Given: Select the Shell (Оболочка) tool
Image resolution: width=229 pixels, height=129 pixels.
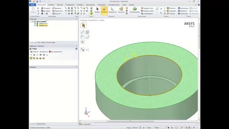Looking at the screenshot, I should pyautogui.click(x=171, y=8).
